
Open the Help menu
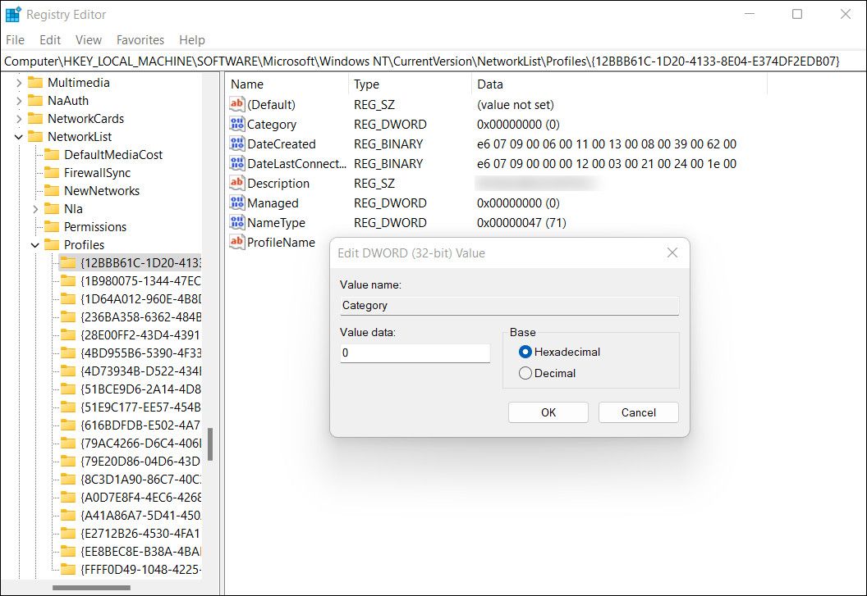(192, 40)
